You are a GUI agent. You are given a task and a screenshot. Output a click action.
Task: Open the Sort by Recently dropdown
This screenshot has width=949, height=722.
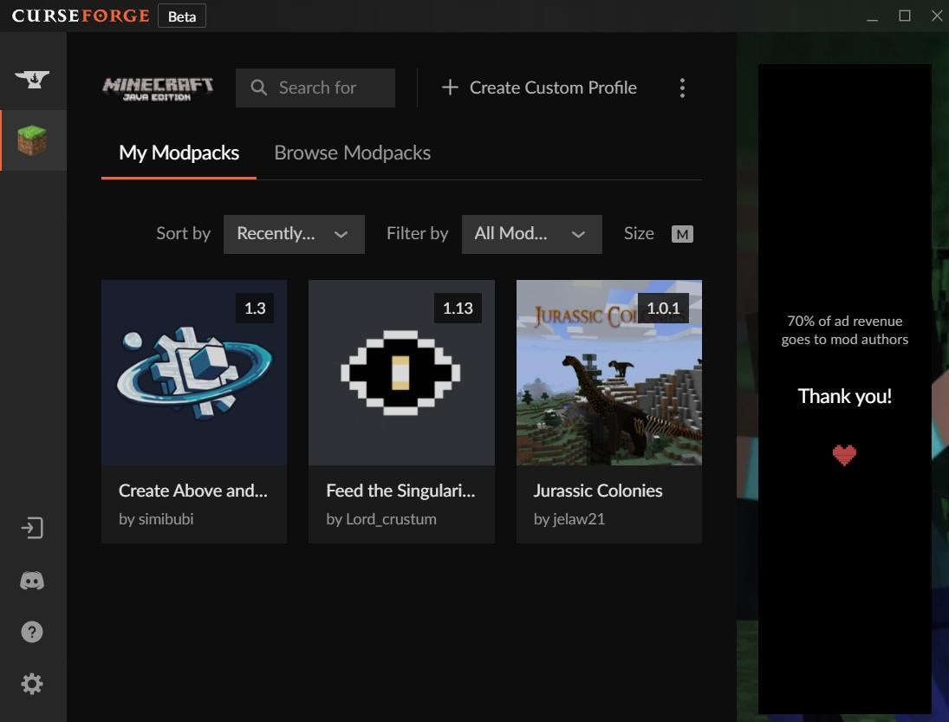tap(293, 233)
